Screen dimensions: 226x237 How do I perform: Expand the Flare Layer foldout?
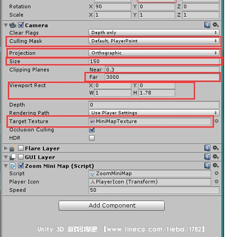click(x=6, y=148)
